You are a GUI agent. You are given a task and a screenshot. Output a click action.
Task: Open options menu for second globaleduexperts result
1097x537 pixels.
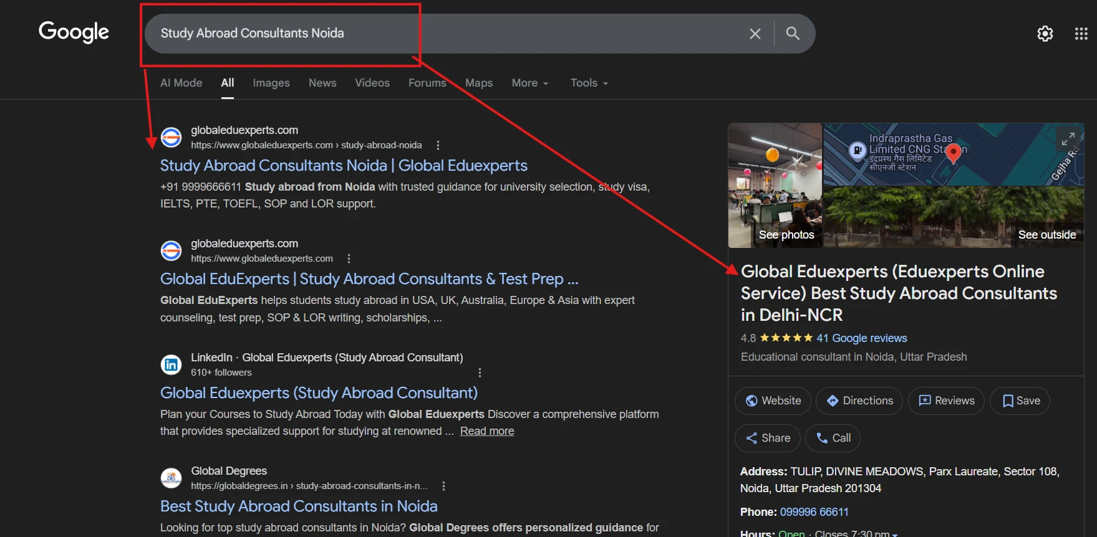click(x=349, y=259)
